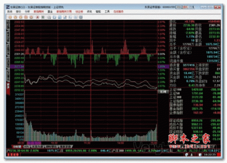Click the last gray toolbar icon
The height and width of the screenshot is (163, 227).
[x=81, y=17]
